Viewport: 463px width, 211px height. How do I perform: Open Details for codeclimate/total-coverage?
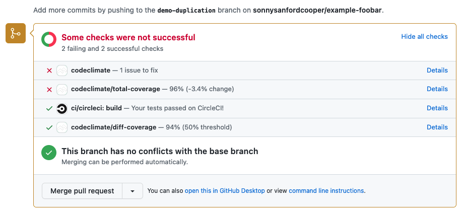437,89
